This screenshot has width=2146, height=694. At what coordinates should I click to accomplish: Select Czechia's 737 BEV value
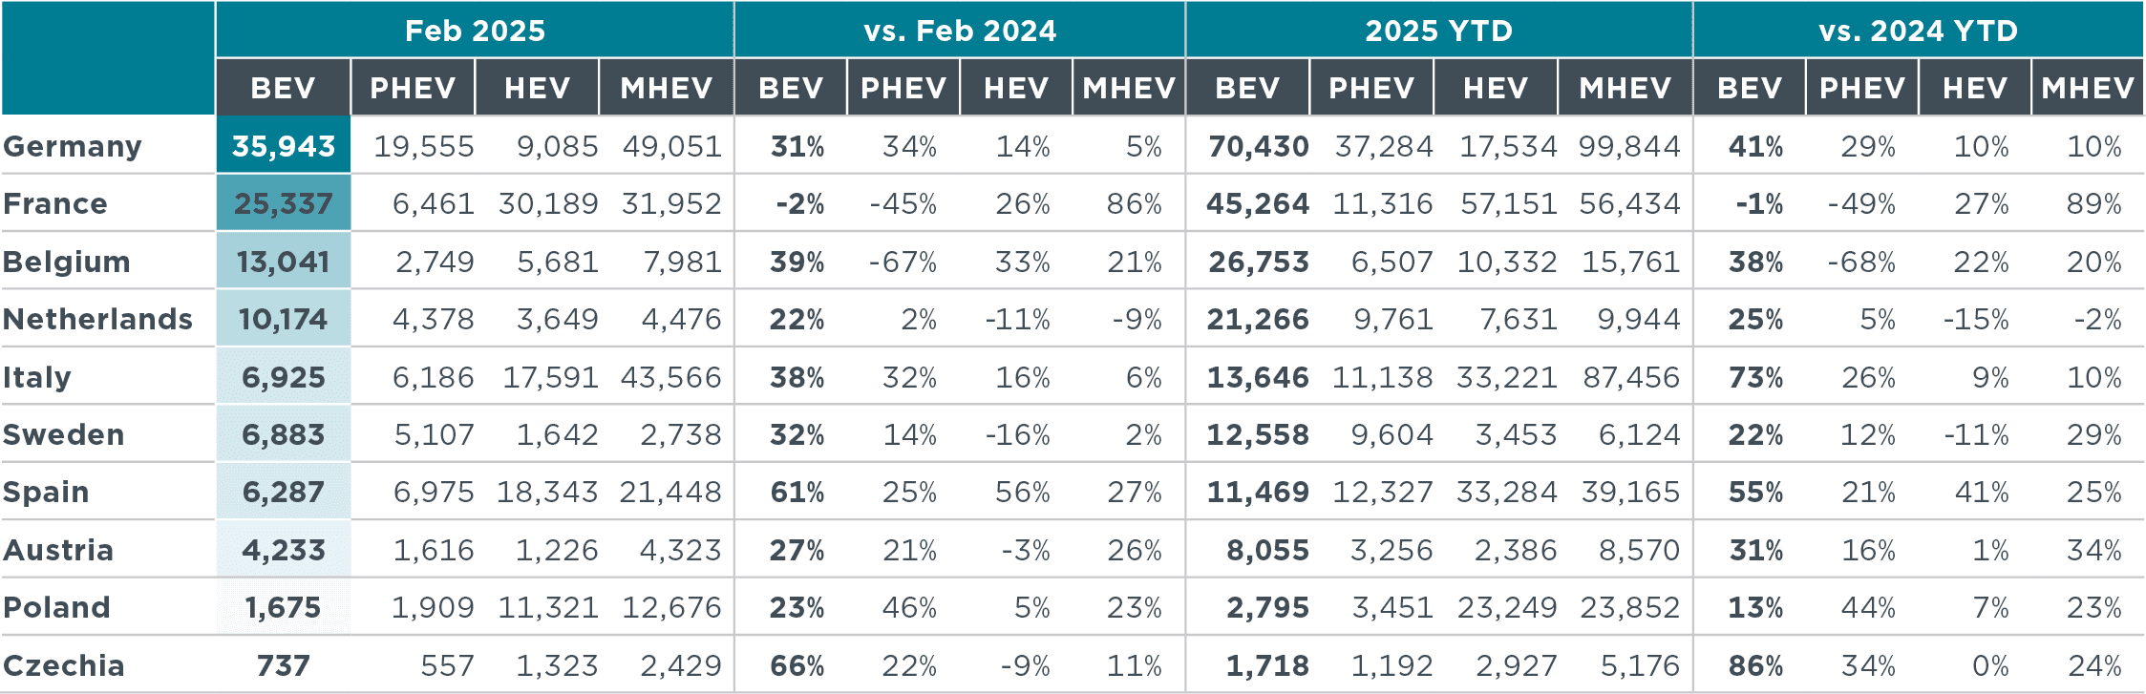point(284,665)
